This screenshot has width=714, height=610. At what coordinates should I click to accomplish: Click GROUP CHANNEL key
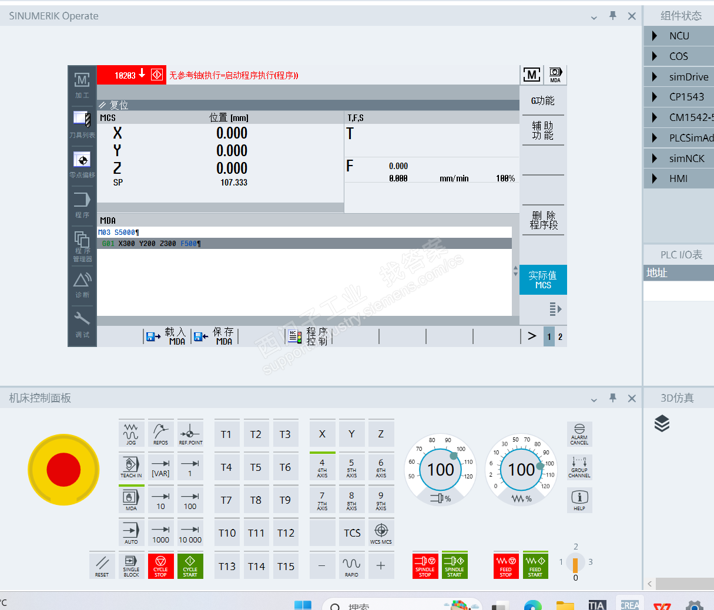tap(579, 467)
